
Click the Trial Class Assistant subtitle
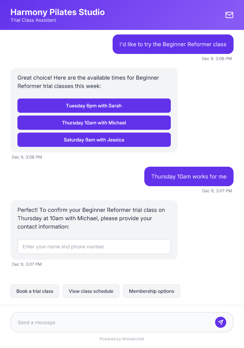[33, 20]
